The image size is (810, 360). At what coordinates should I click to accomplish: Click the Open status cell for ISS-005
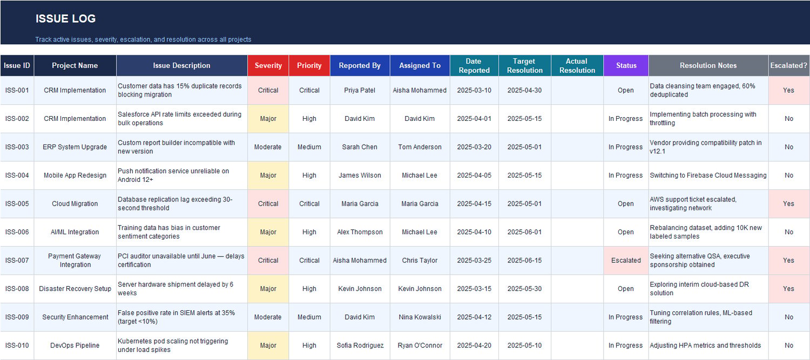click(x=626, y=203)
